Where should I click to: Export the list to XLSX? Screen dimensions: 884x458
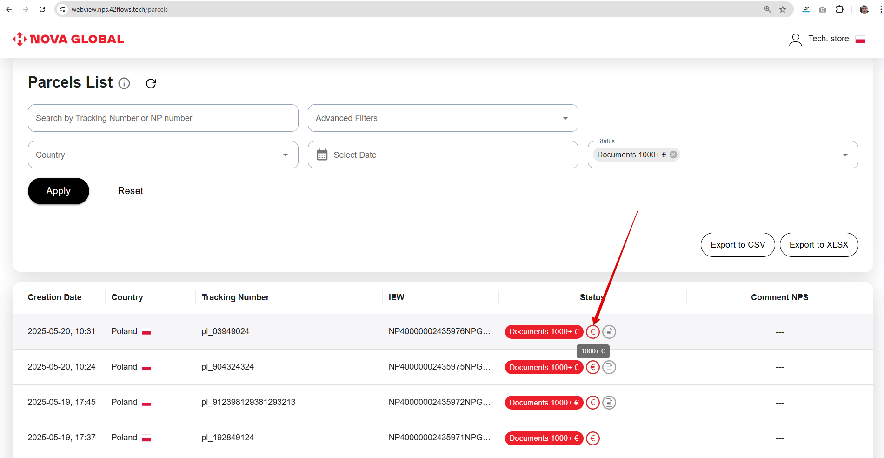[818, 245]
